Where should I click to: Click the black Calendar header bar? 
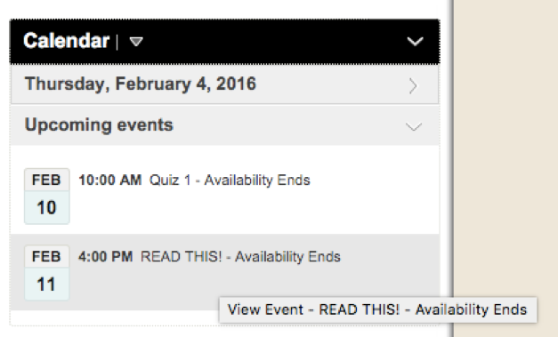225,42
